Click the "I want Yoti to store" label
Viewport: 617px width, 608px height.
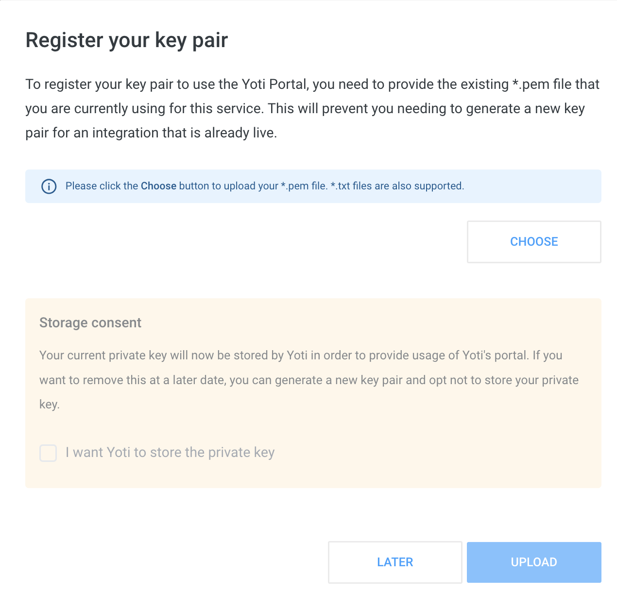(170, 453)
